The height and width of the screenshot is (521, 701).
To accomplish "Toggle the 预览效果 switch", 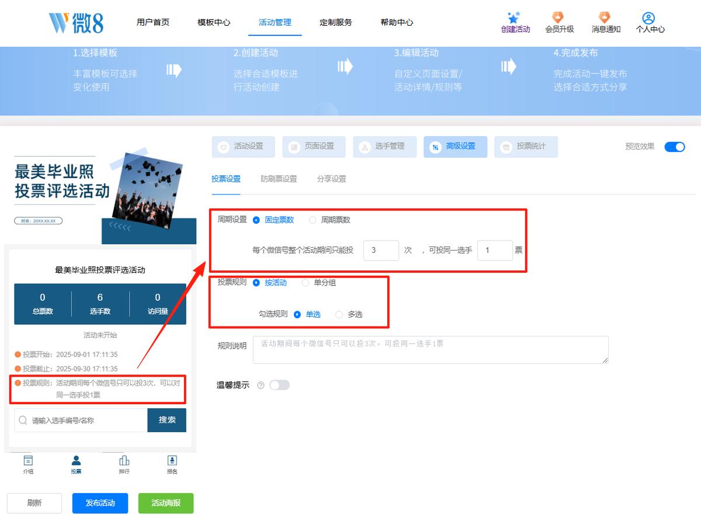I will point(675,147).
